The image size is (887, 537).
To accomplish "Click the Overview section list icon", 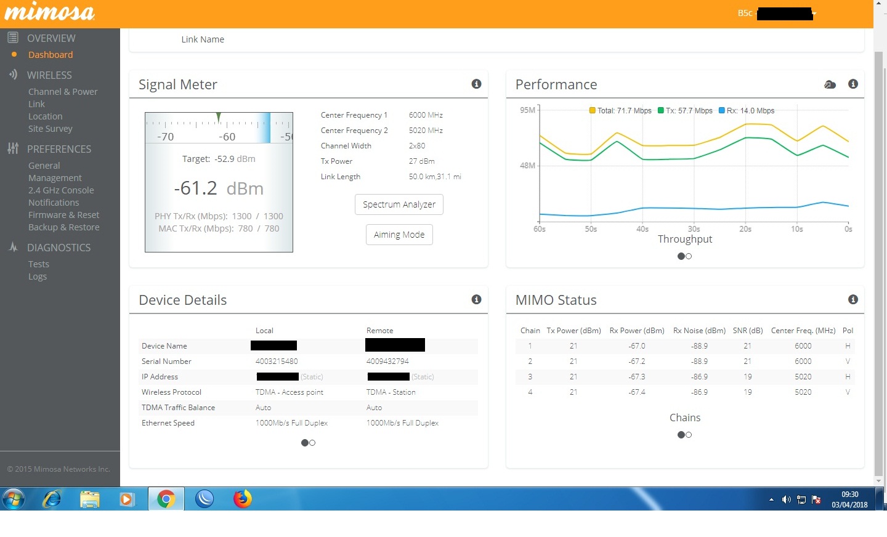I will coord(12,38).
